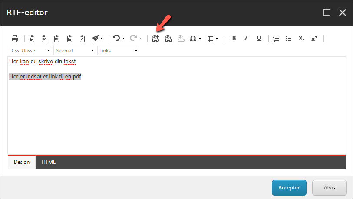Open the Format stripper dropdown arrow
Screen dimensions: 353x199
[102, 39]
